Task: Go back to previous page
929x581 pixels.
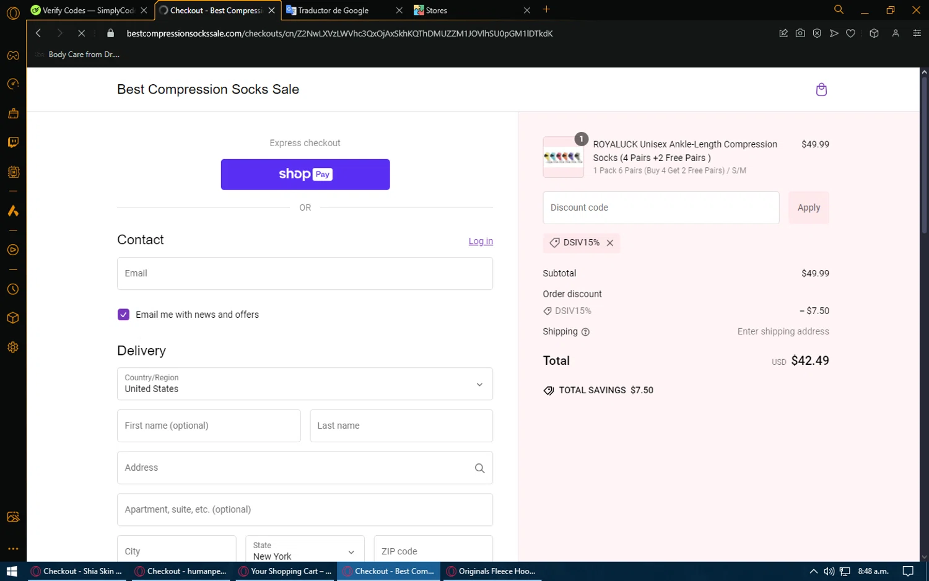Action: coord(38,33)
